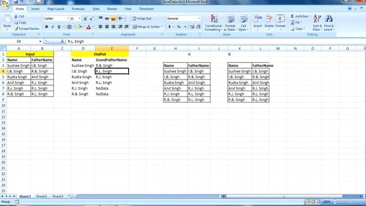The width and height of the screenshot is (366, 206).
Task: Click Merge & Center
Action: pyautogui.click(x=146, y=27)
